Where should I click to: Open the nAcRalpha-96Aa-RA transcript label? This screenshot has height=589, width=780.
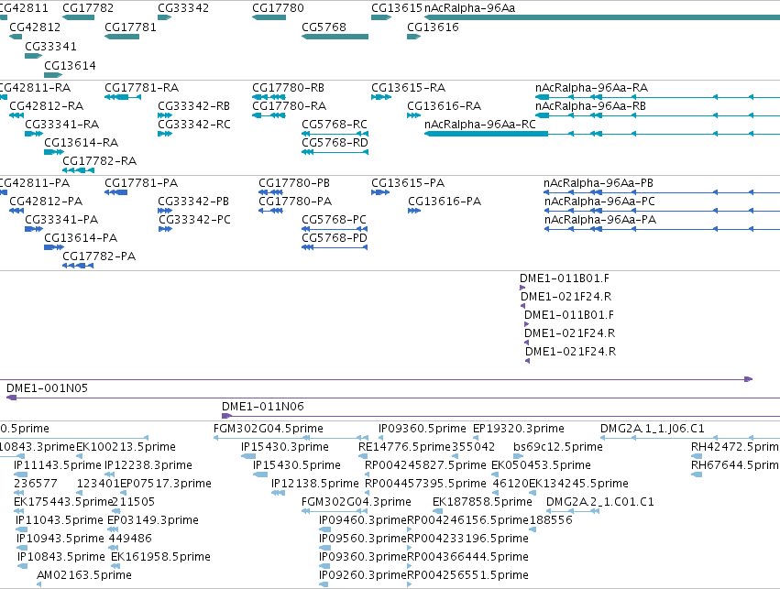coord(591,88)
